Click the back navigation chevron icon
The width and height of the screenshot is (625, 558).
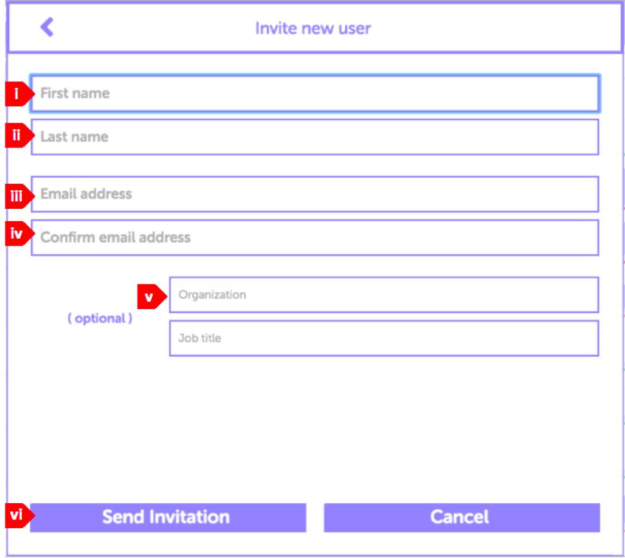click(x=47, y=28)
